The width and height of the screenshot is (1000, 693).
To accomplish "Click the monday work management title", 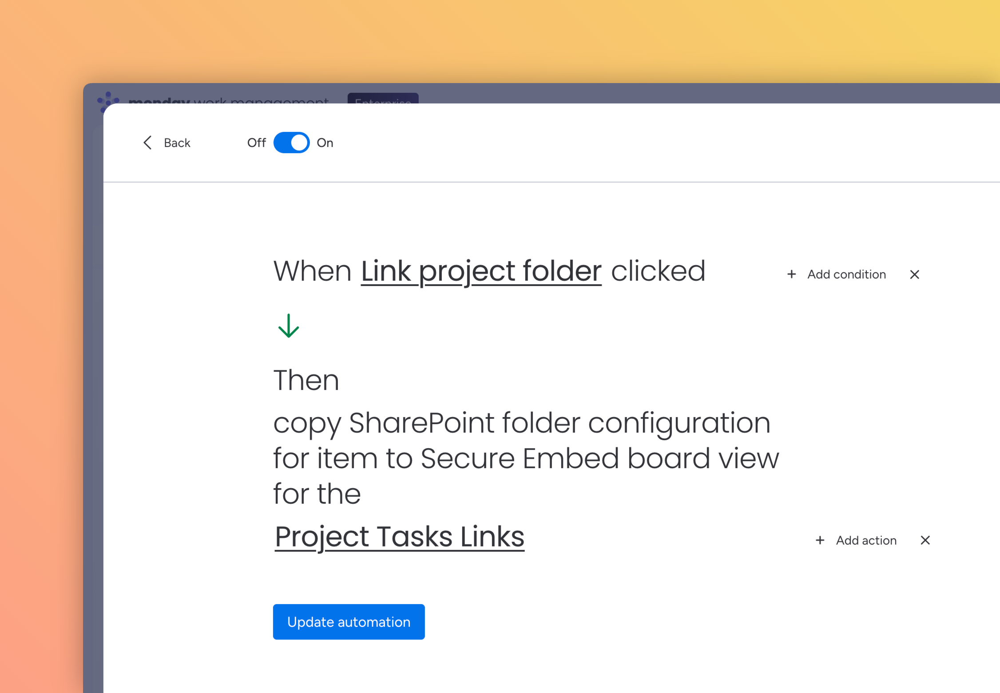I will pos(228,100).
